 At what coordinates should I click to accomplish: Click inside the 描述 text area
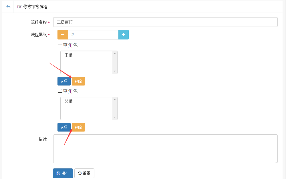[165, 148]
